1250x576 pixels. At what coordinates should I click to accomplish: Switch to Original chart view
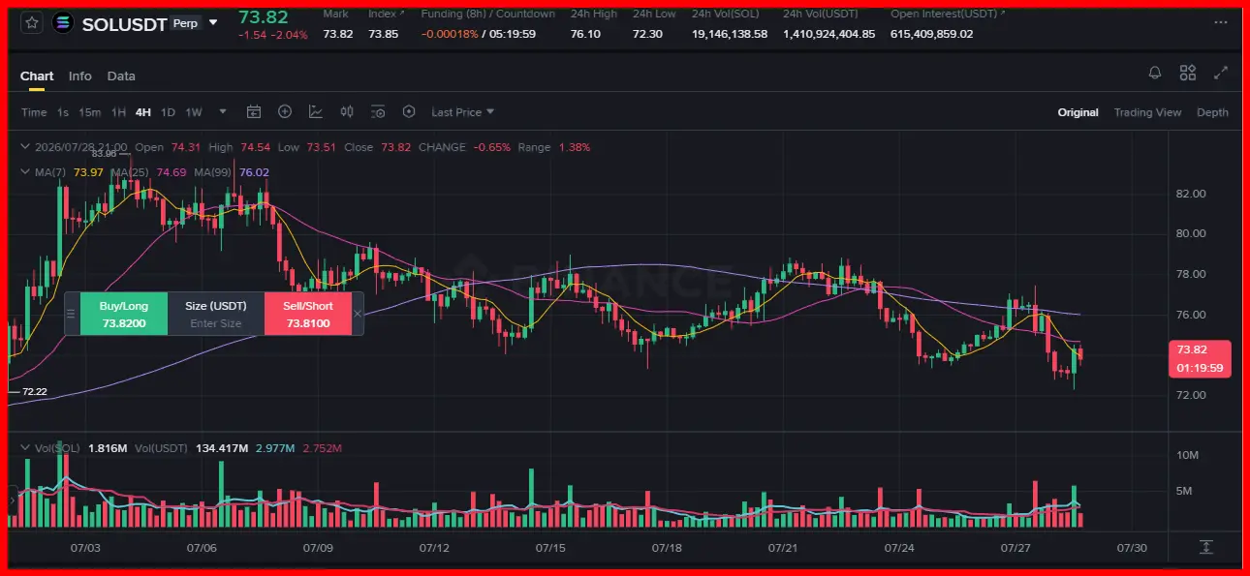1078,112
